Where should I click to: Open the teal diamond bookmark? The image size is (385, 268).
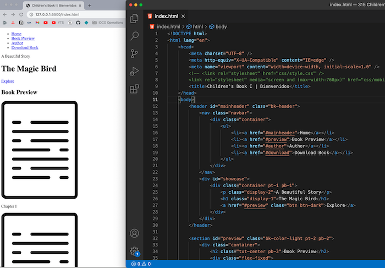coord(86,23)
